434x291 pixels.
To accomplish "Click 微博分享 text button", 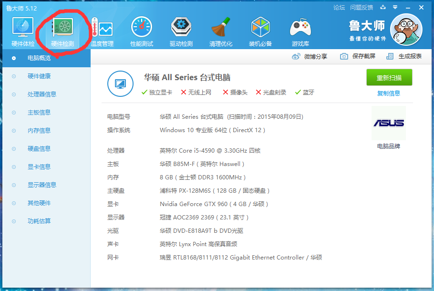I will tap(316, 56).
